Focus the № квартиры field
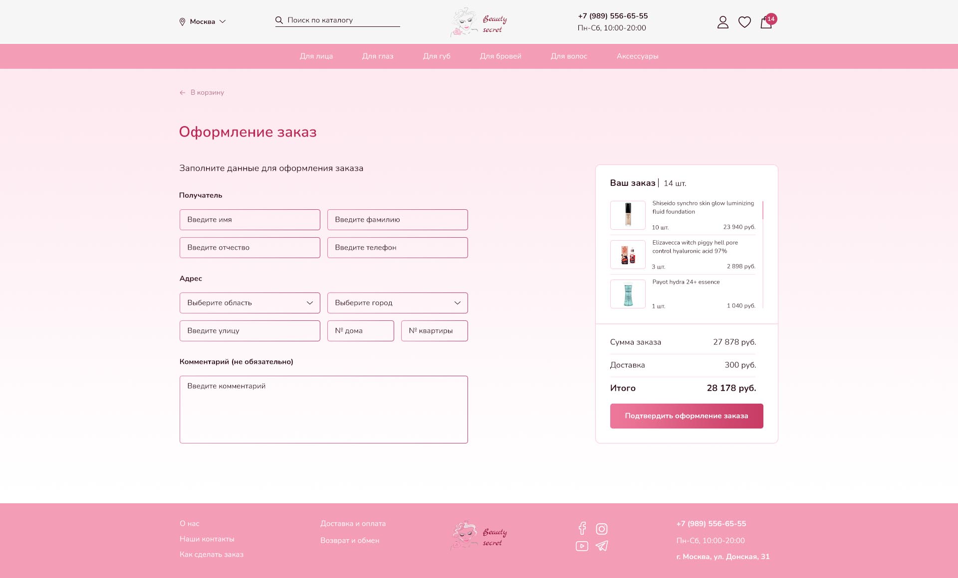This screenshot has height=578, width=958. (x=435, y=331)
